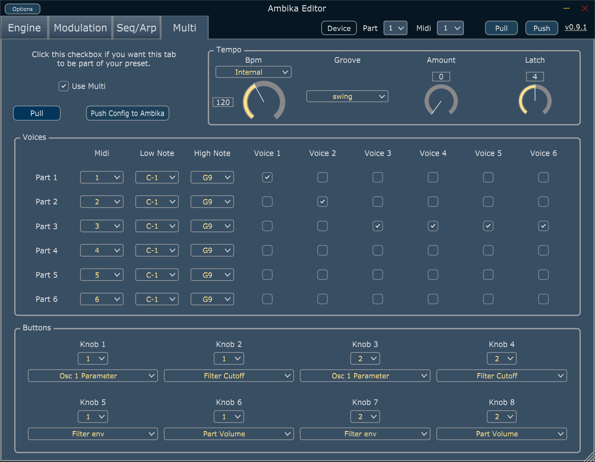Enable Voice 3 for Part 5
This screenshot has height=462, width=595.
377,275
